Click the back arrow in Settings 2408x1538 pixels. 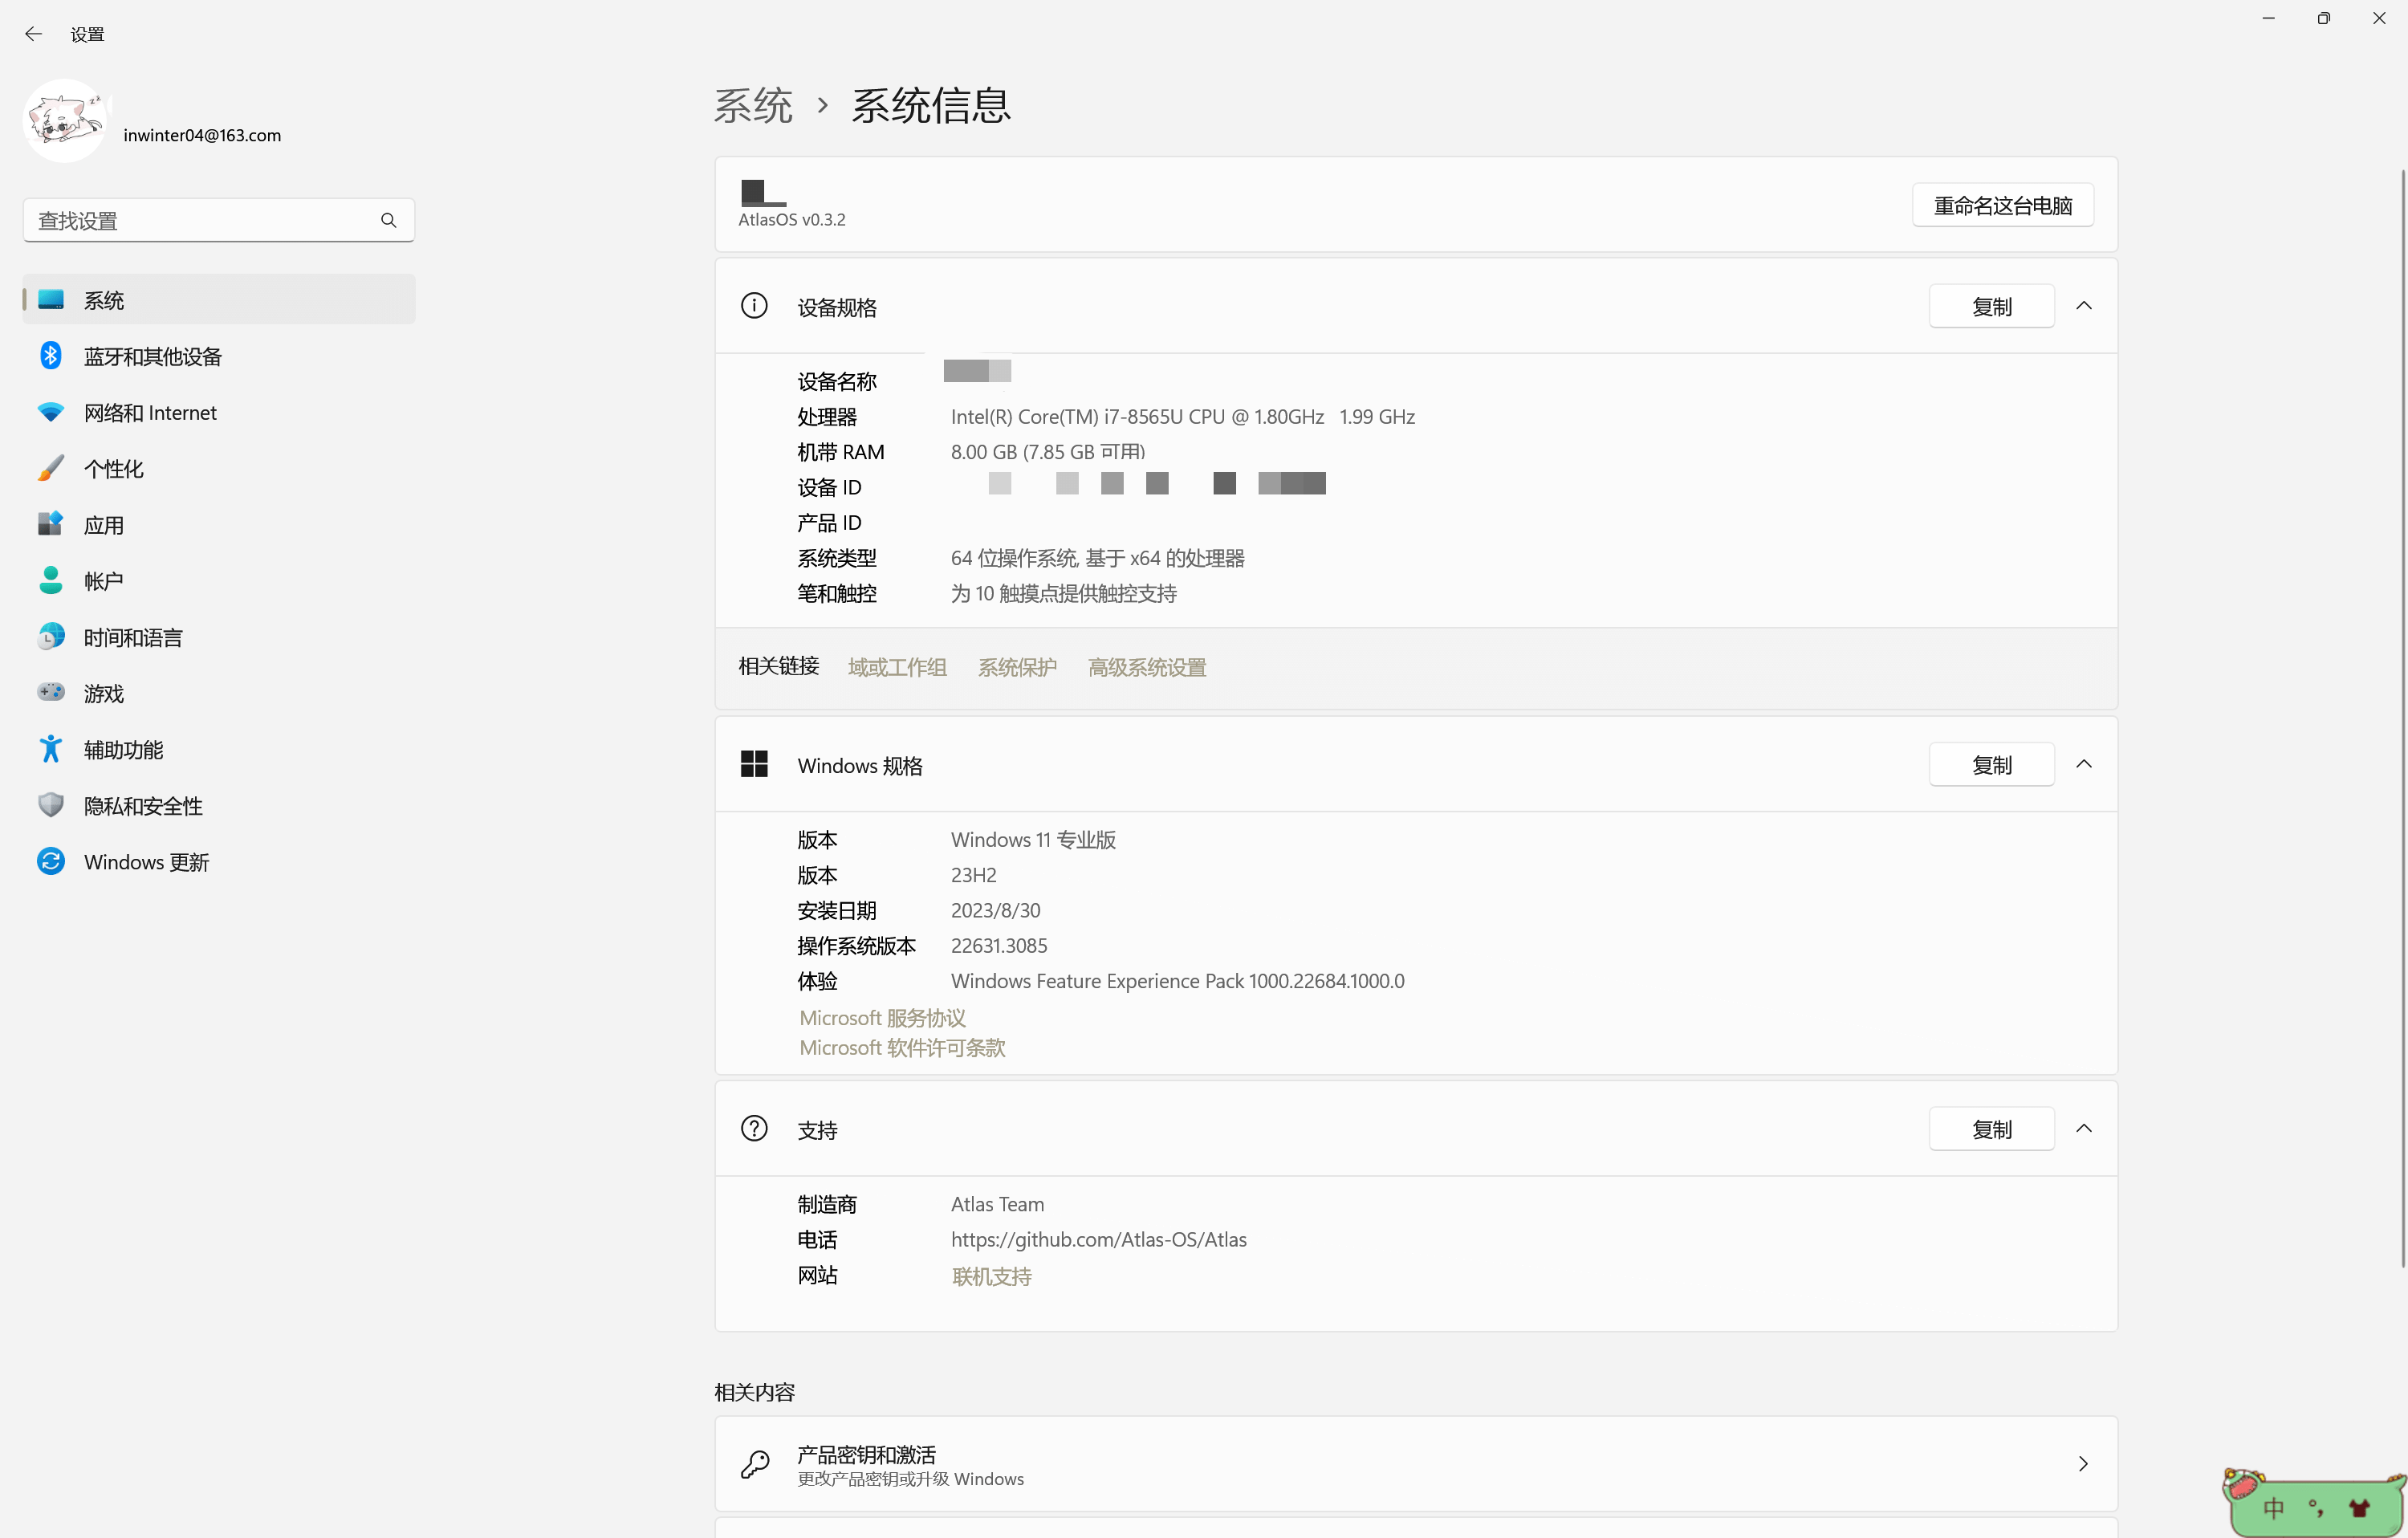(x=33, y=34)
